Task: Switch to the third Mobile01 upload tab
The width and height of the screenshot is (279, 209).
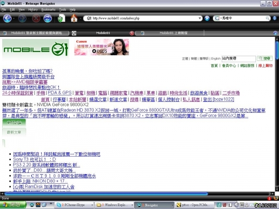Action: pos(170,33)
